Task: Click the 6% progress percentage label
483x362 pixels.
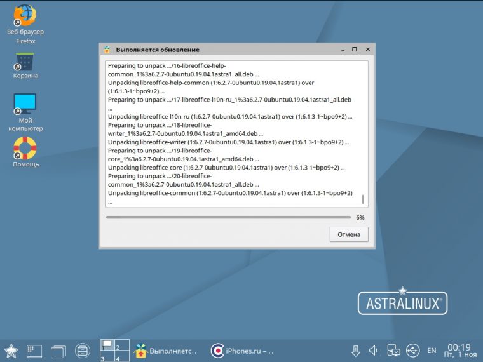Action: 360,217
